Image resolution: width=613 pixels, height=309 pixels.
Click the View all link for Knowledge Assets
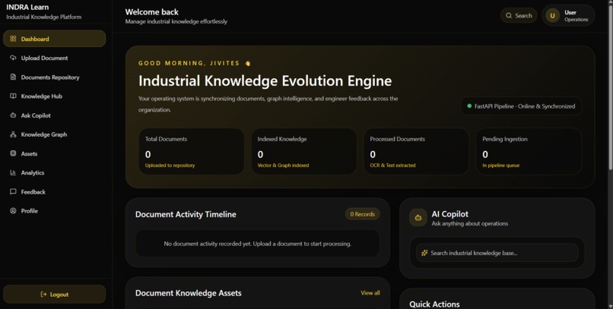pos(370,292)
